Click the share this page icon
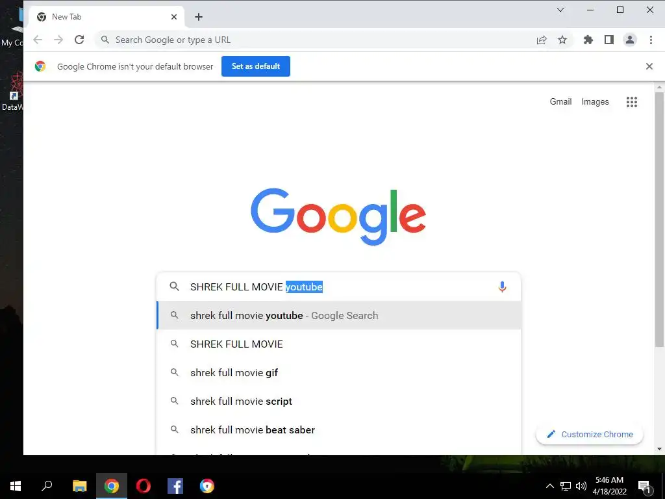Image resolution: width=665 pixels, height=499 pixels. (542, 40)
